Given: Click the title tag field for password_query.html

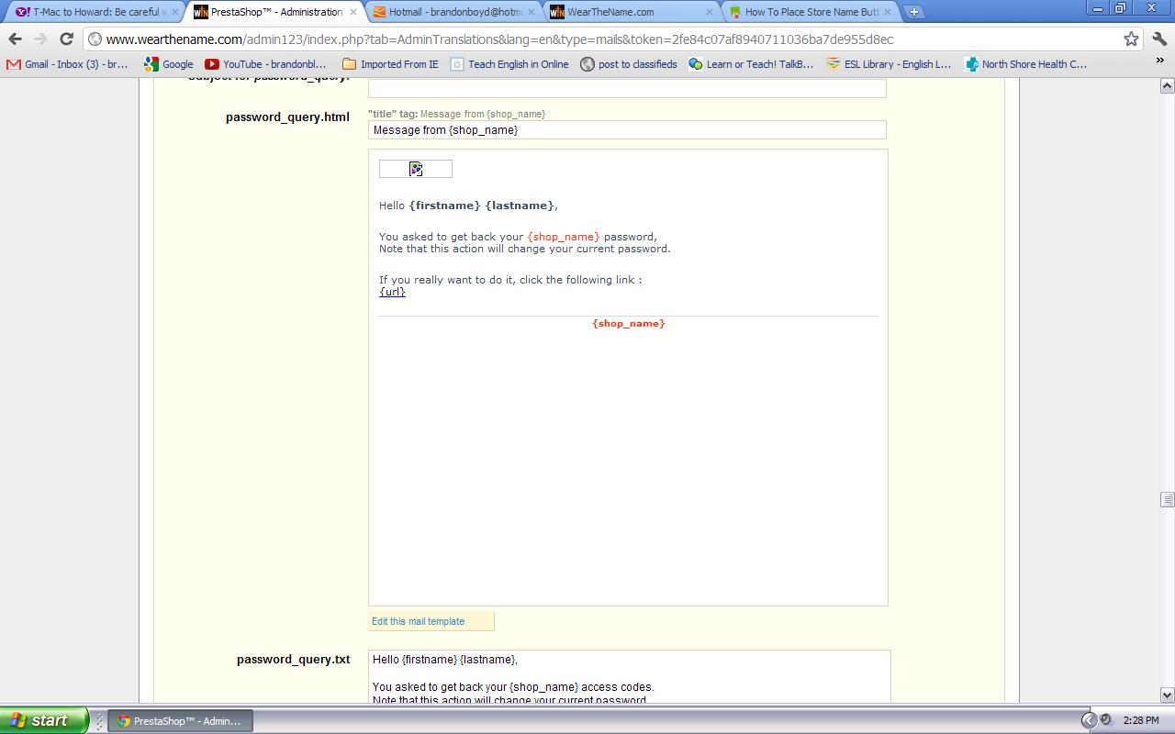Looking at the screenshot, I should (627, 130).
